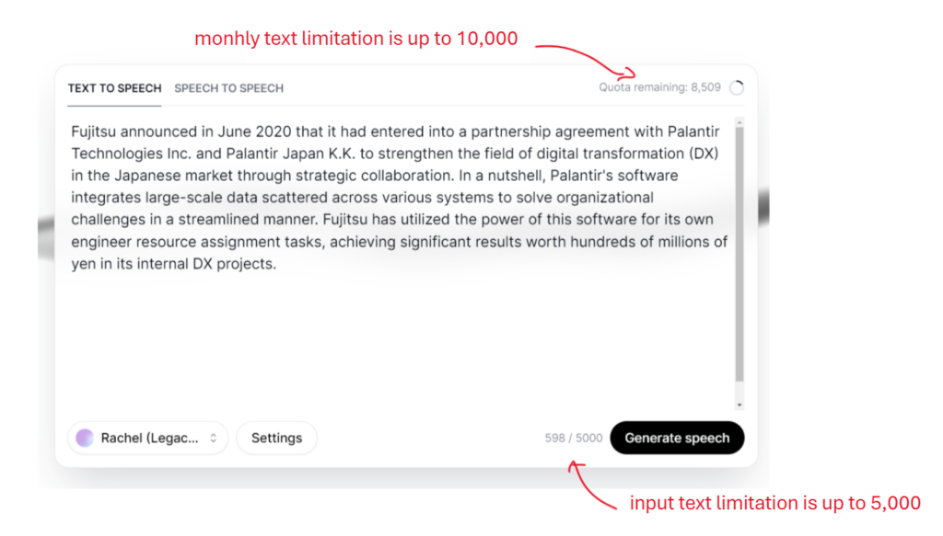Open the Rachel (Legacy) voice dropdown

(147, 439)
